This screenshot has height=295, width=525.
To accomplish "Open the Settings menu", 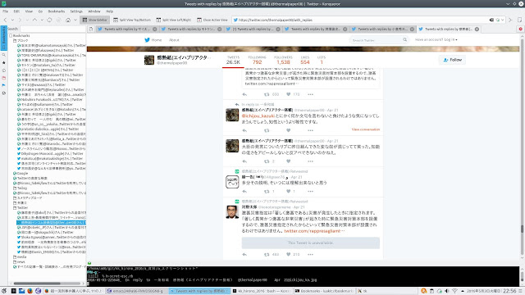I will [x=76, y=11].
